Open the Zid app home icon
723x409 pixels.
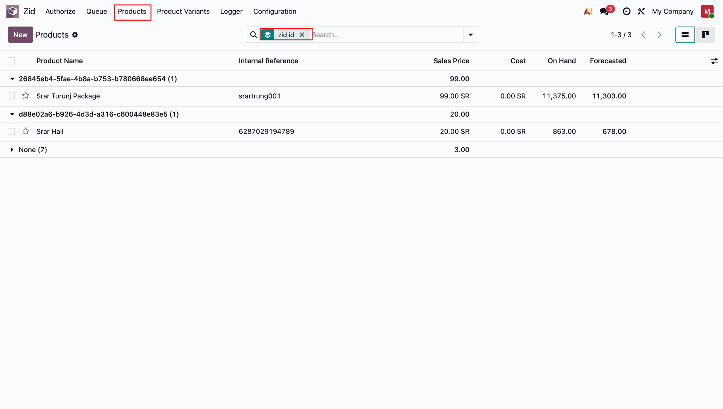pyautogui.click(x=12, y=11)
